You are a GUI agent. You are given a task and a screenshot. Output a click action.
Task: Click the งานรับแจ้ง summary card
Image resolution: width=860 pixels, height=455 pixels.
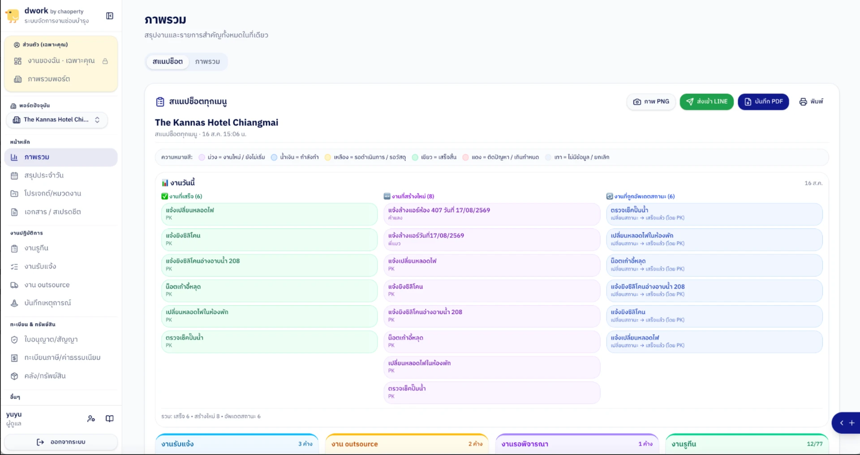click(x=237, y=444)
